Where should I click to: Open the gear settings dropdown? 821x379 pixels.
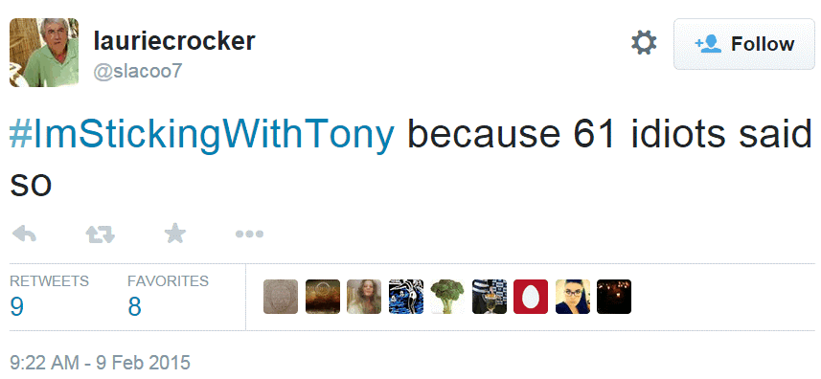click(644, 43)
